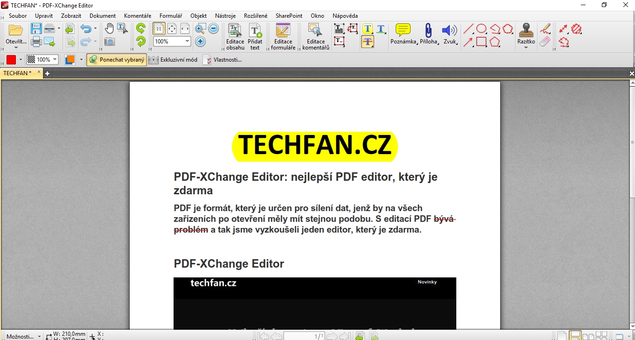635x340 pixels.
Task: Choose the Přidat text tool
Action: 255,37
